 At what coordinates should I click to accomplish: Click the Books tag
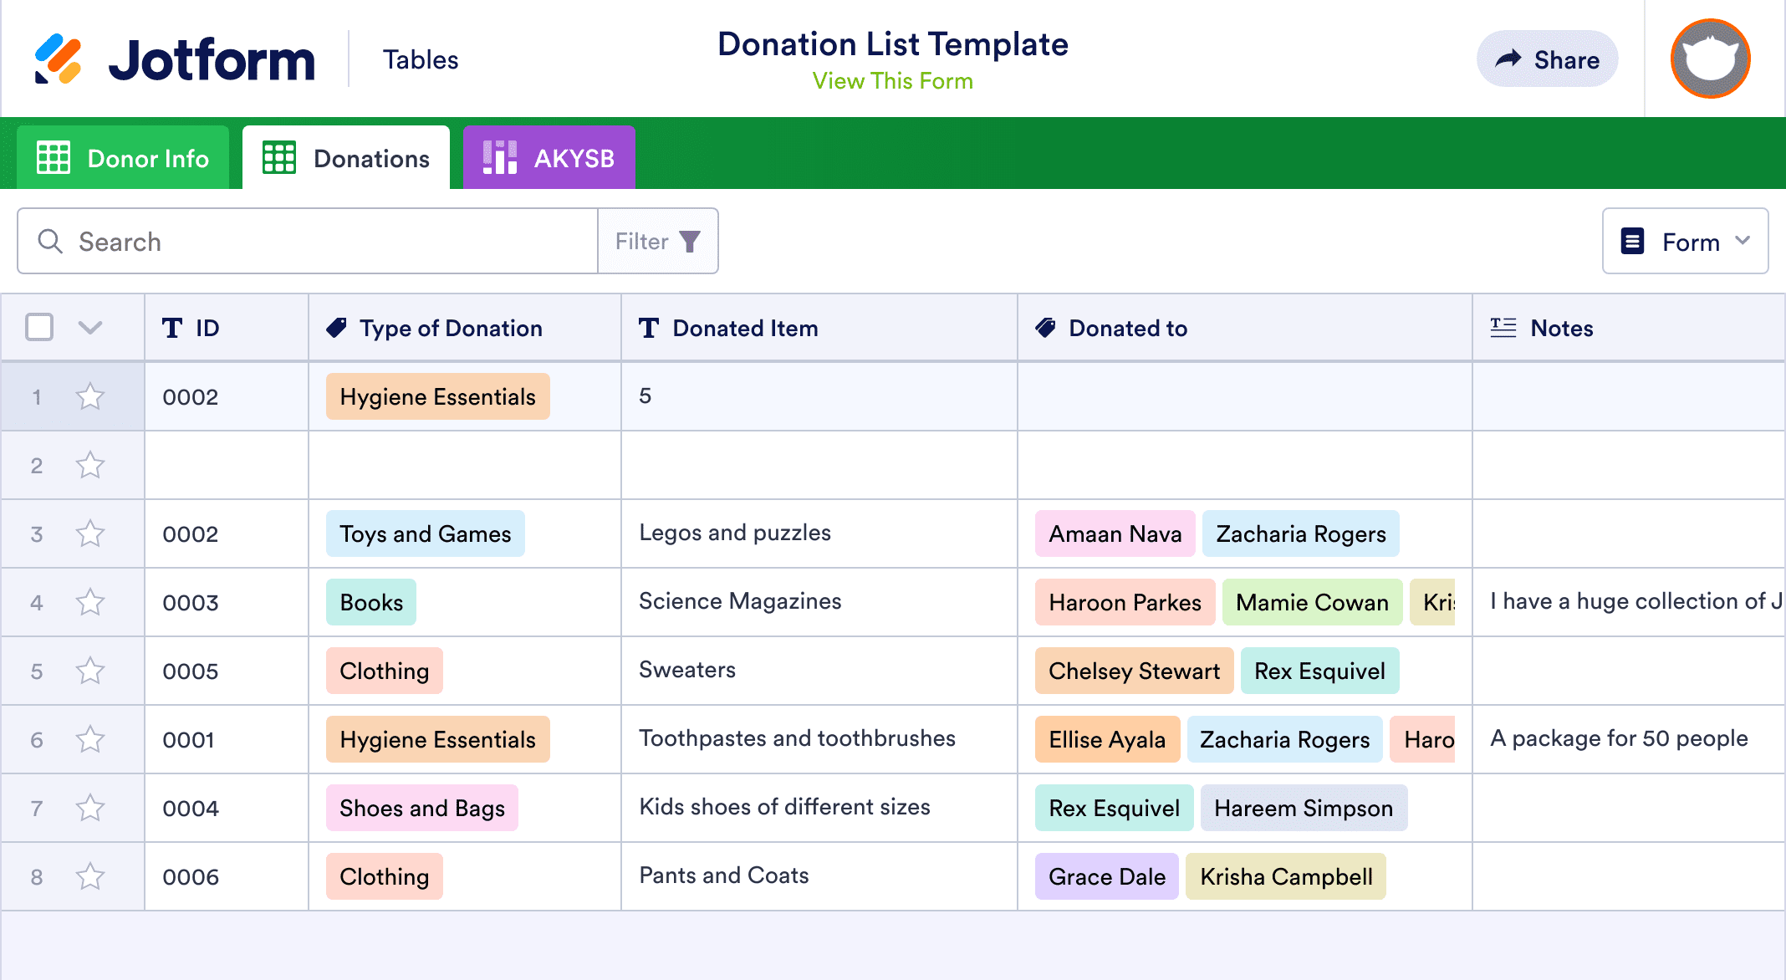371,602
